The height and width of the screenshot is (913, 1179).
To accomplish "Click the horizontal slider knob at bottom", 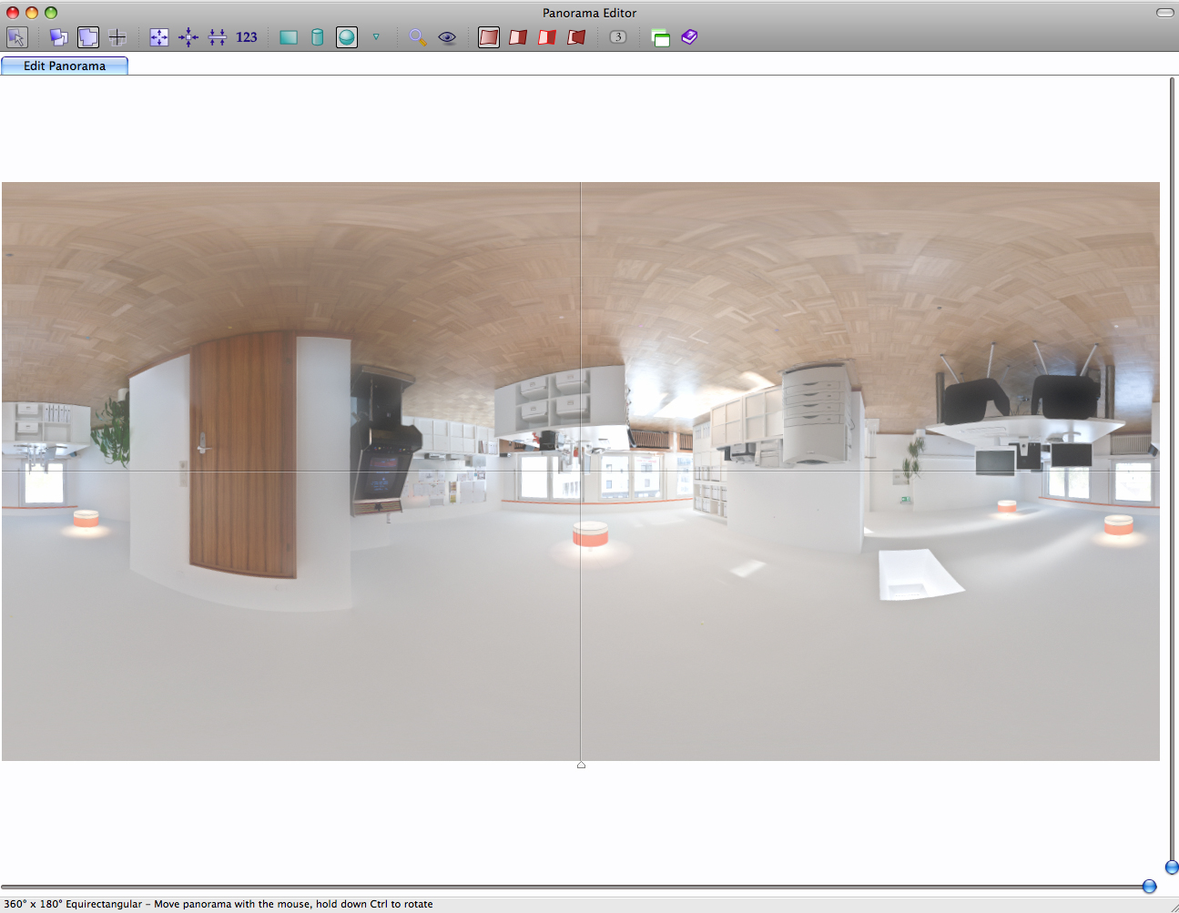I will coord(1149,887).
